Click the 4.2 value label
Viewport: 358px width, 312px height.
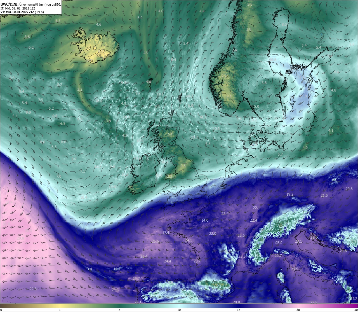tap(125, 135)
